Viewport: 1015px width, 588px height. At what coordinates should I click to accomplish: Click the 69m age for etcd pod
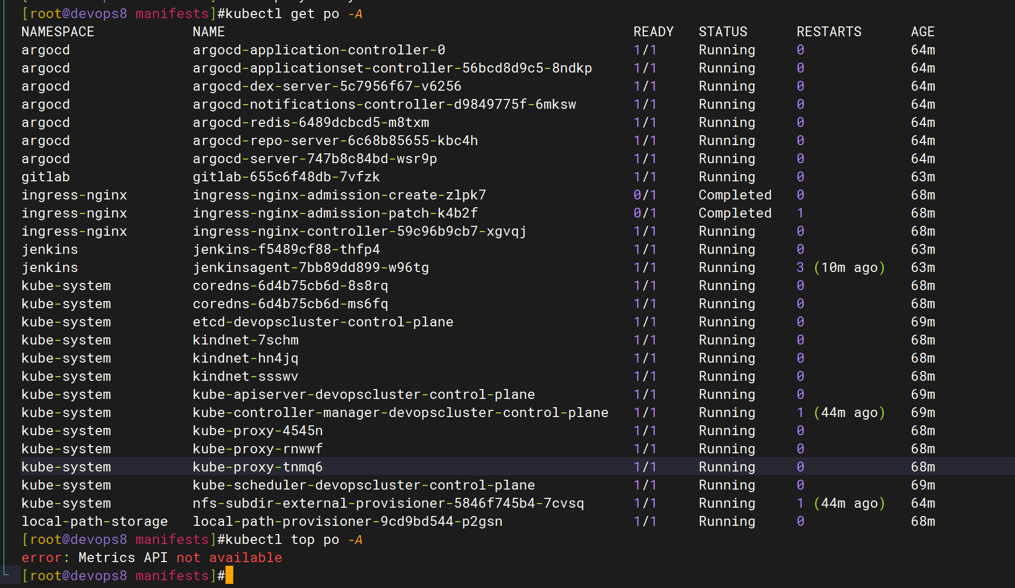coord(923,322)
